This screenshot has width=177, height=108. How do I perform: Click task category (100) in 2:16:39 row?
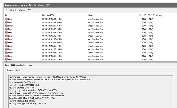tap(150, 49)
